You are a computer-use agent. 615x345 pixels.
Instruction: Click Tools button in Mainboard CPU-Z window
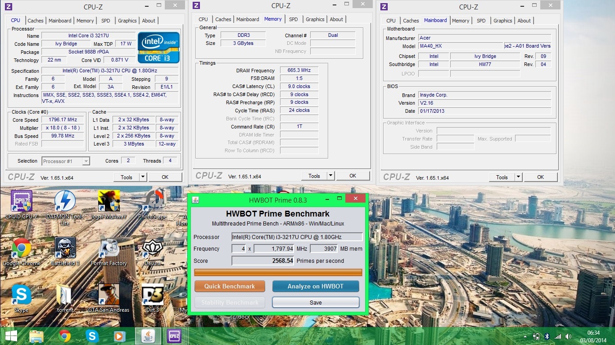click(x=502, y=177)
